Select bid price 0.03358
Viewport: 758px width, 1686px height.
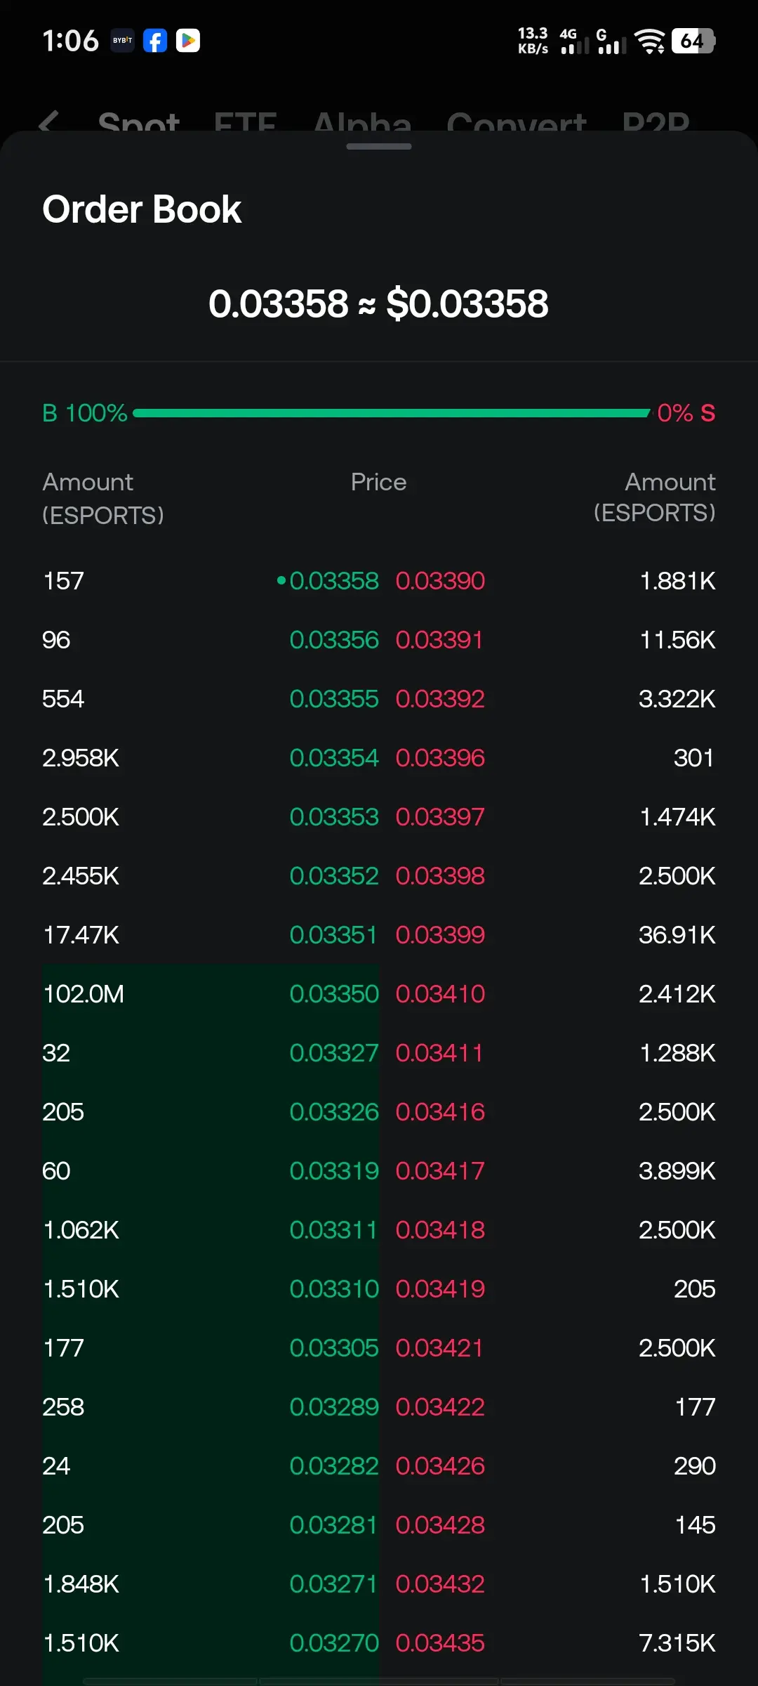tap(334, 581)
